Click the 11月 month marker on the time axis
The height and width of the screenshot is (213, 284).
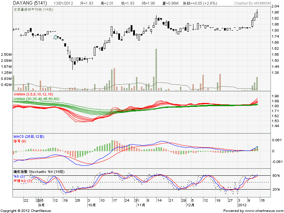tap(141, 205)
